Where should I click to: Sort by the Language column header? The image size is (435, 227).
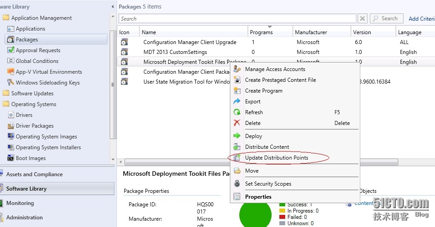tap(415, 32)
